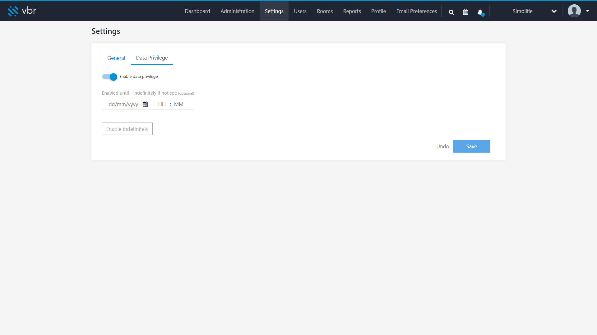Switch to the General tab
597x335 pixels.
point(116,58)
